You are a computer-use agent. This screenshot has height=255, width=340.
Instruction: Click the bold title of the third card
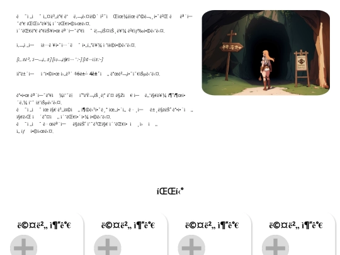[x=212, y=225]
